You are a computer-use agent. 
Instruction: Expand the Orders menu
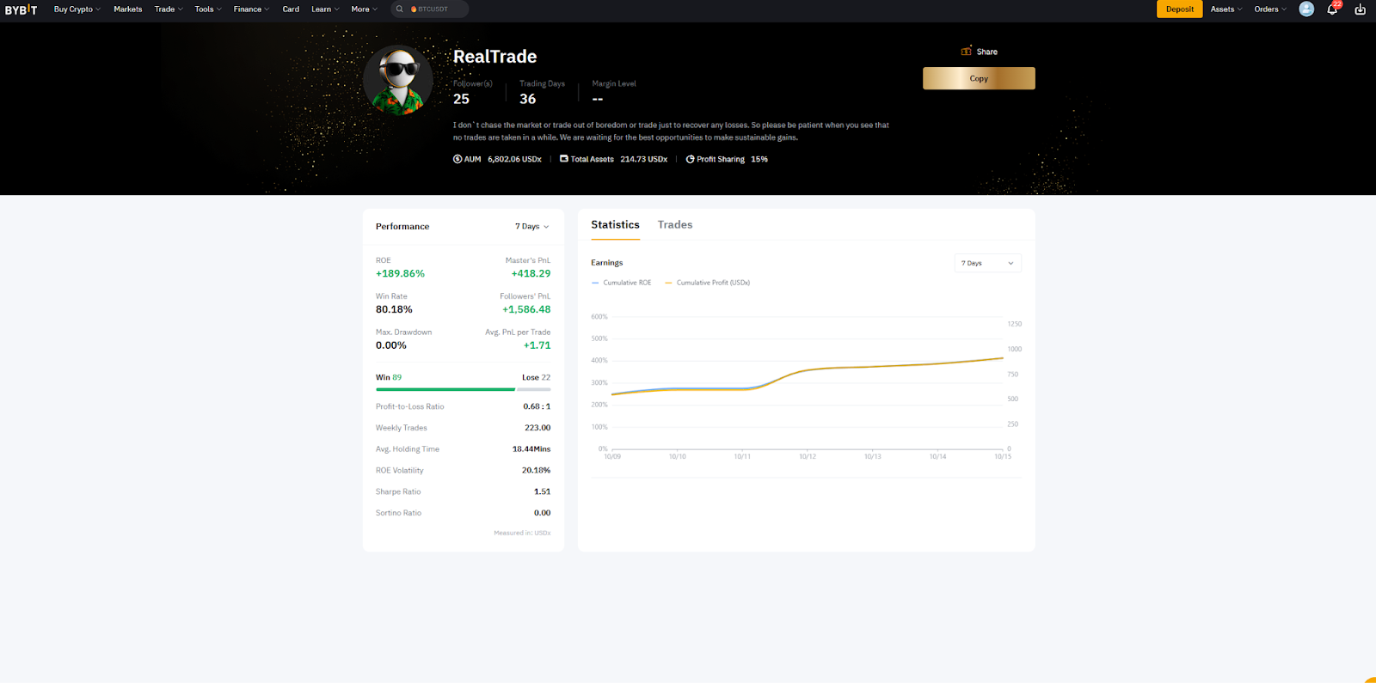click(x=1270, y=9)
